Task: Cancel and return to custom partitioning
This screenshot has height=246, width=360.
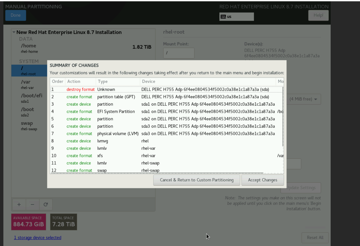Action: tap(197, 180)
